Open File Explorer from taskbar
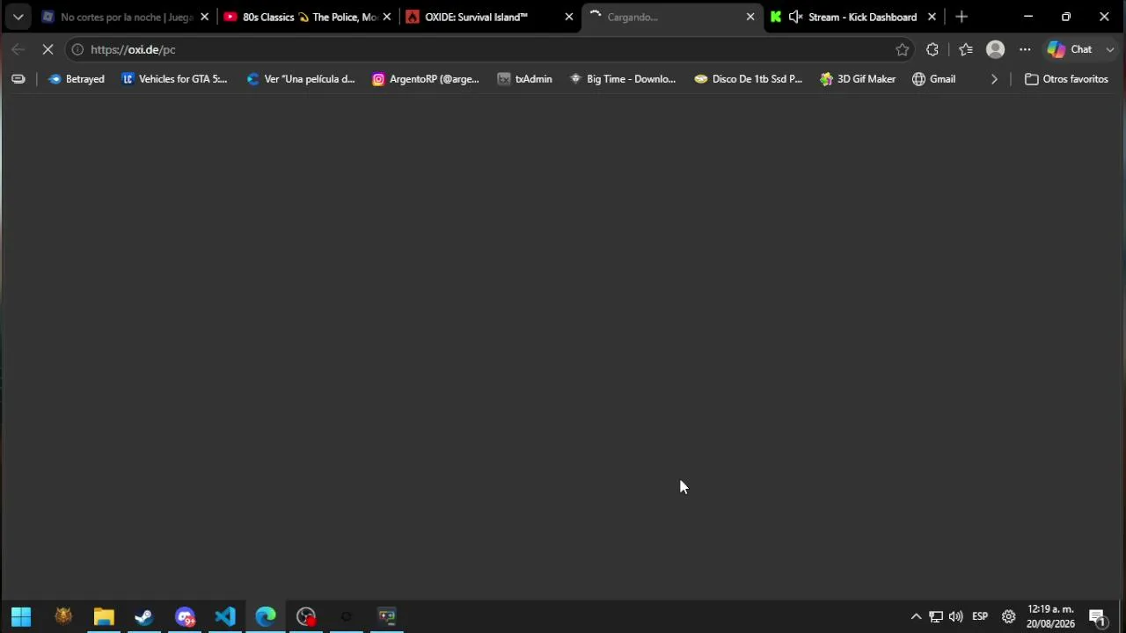 click(104, 616)
